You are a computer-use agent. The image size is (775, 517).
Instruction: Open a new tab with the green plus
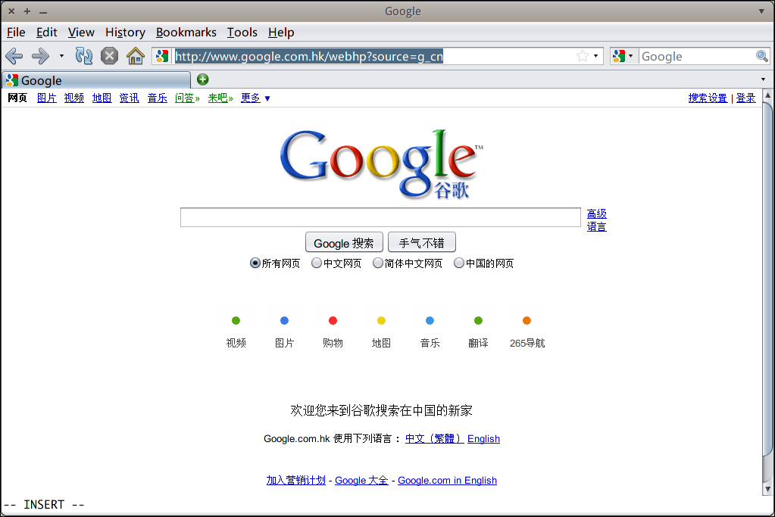click(202, 79)
